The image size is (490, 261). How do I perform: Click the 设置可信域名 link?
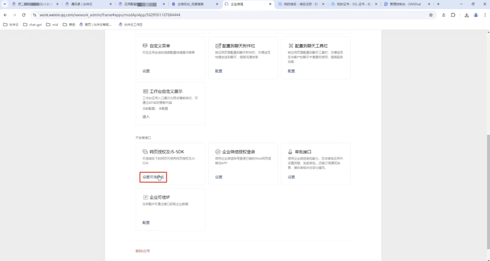tap(153, 177)
